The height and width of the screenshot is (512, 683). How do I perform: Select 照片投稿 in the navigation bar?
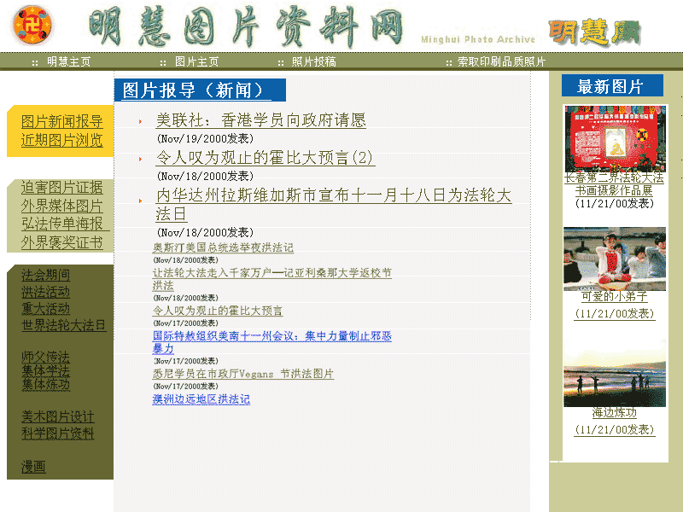tap(313, 61)
